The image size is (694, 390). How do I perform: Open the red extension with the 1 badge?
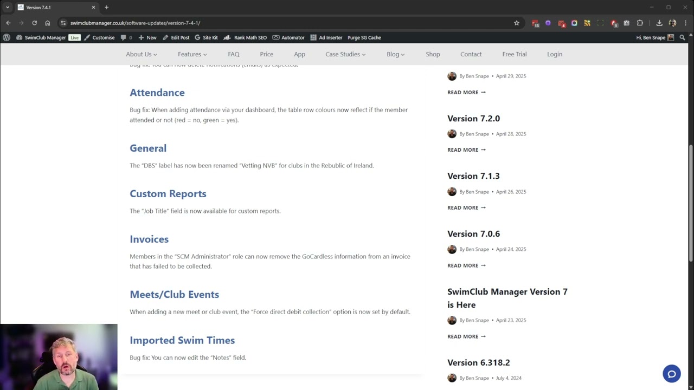tap(614, 23)
